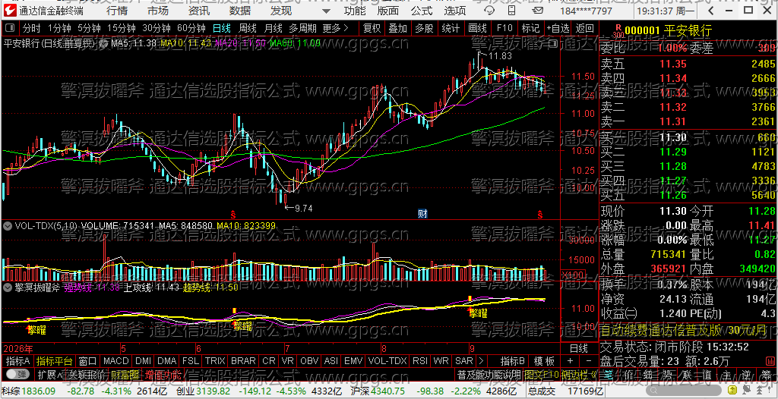
Task: Click the 返回 button
Action: click(585, 28)
